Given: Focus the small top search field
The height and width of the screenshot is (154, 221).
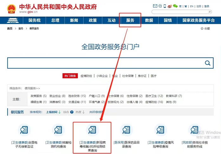Looking at the screenshot, I should (182, 12).
